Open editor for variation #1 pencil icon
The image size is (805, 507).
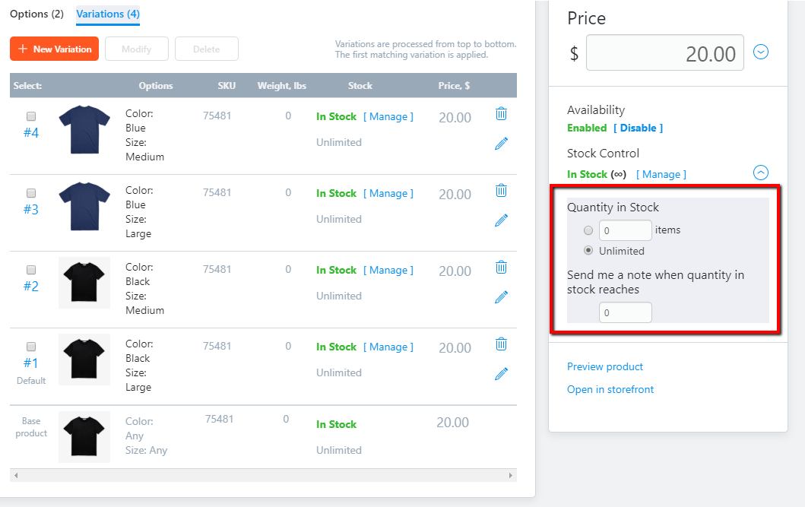click(501, 374)
